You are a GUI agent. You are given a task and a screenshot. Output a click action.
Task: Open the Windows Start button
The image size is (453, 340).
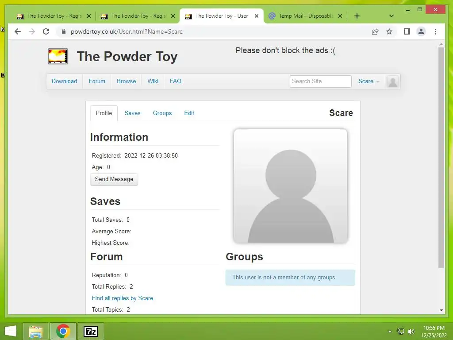click(x=11, y=331)
